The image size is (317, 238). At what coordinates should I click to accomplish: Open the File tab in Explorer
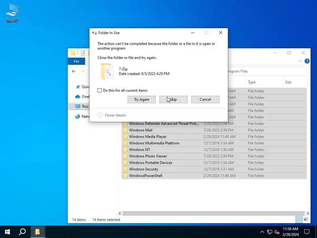tap(76, 61)
